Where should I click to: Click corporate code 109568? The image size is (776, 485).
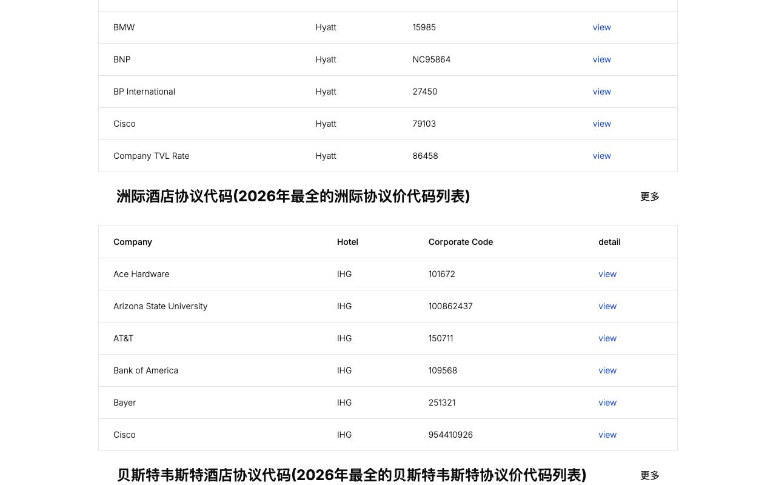(x=443, y=370)
